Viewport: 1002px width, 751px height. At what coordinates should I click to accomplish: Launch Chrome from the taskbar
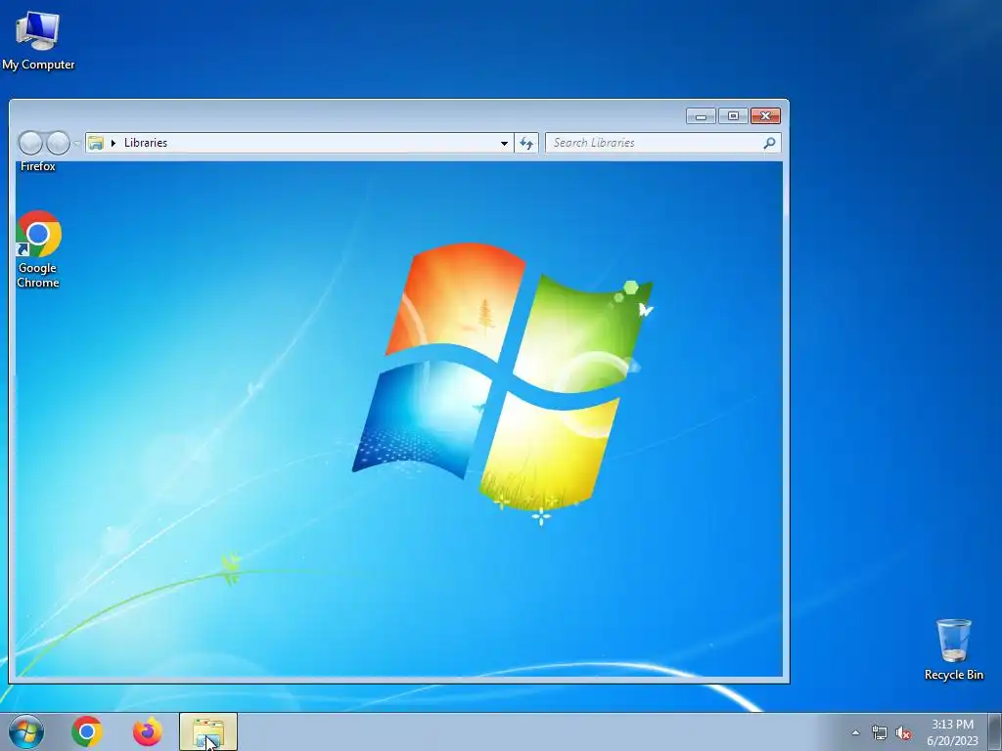click(87, 731)
